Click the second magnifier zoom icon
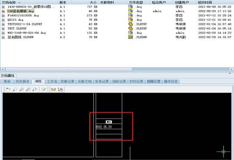 pyautogui.click(x=22, y=89)
